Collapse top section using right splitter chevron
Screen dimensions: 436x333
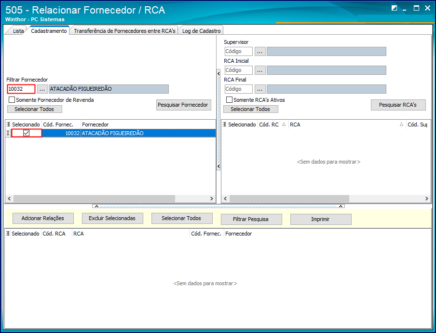pyautogui.click(x=341, y=206)
